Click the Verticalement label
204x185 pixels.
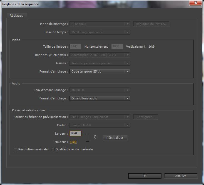[x=136, y=47]
